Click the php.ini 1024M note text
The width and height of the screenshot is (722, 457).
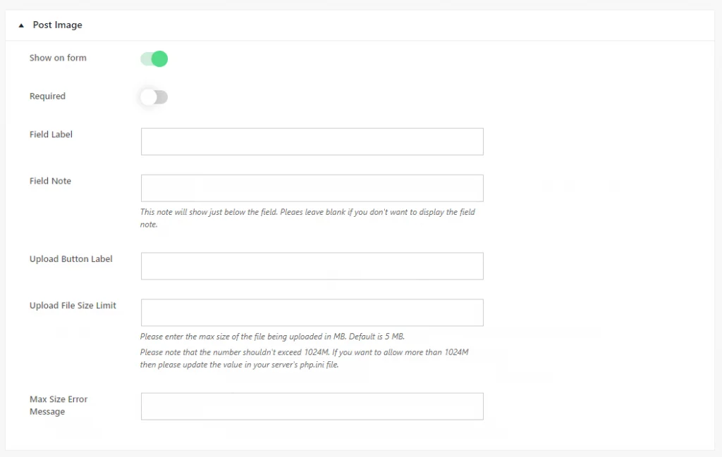tap(304, 358)
